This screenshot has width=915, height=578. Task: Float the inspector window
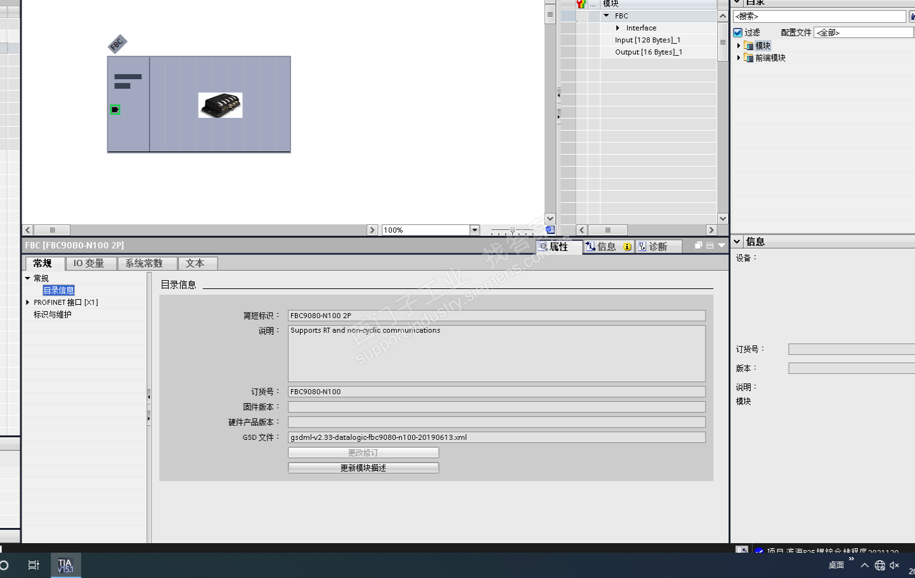(x=698, y=245)
